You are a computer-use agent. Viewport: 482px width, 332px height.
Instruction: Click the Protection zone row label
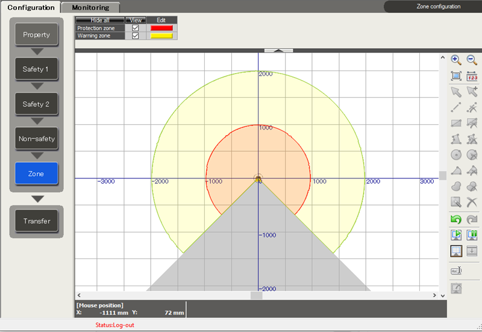(x=100, y=28)
